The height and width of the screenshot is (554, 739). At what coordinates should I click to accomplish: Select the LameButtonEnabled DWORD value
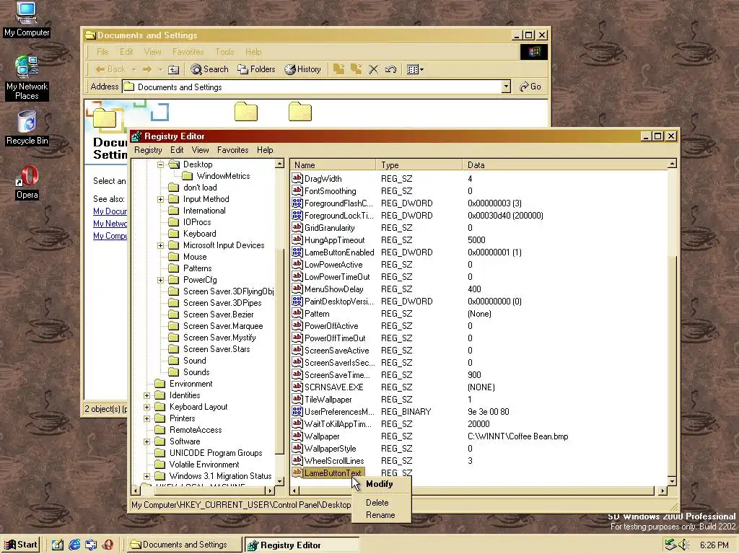coord(333,252)
